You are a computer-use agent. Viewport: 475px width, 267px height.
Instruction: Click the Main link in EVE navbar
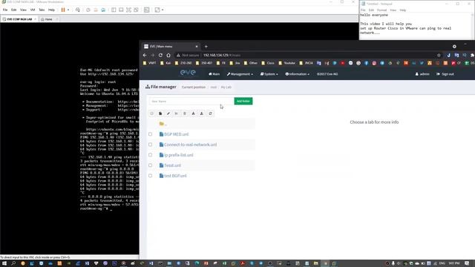click(x=214, y=74)
